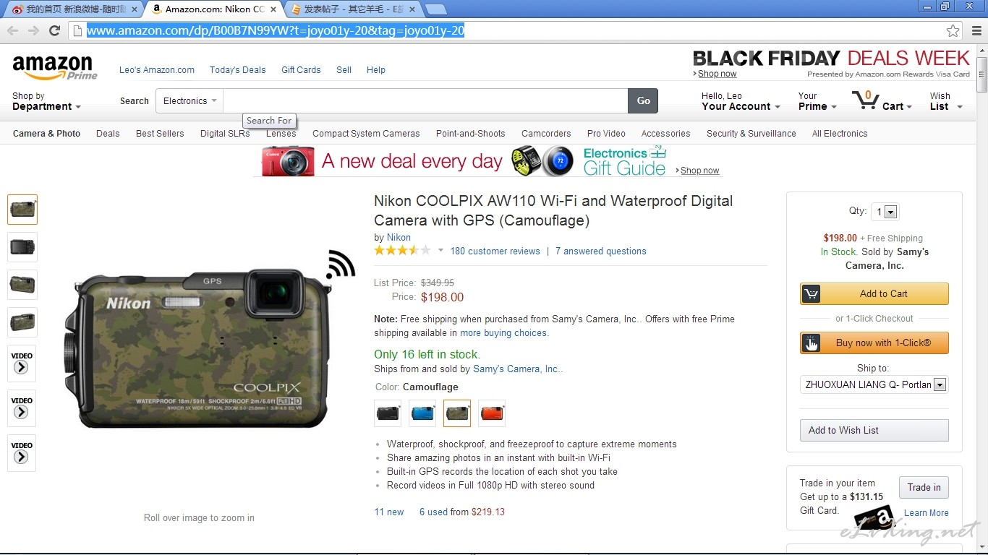Click the Nikon brand link
The image size is (988, 555).
click(399, 238)
